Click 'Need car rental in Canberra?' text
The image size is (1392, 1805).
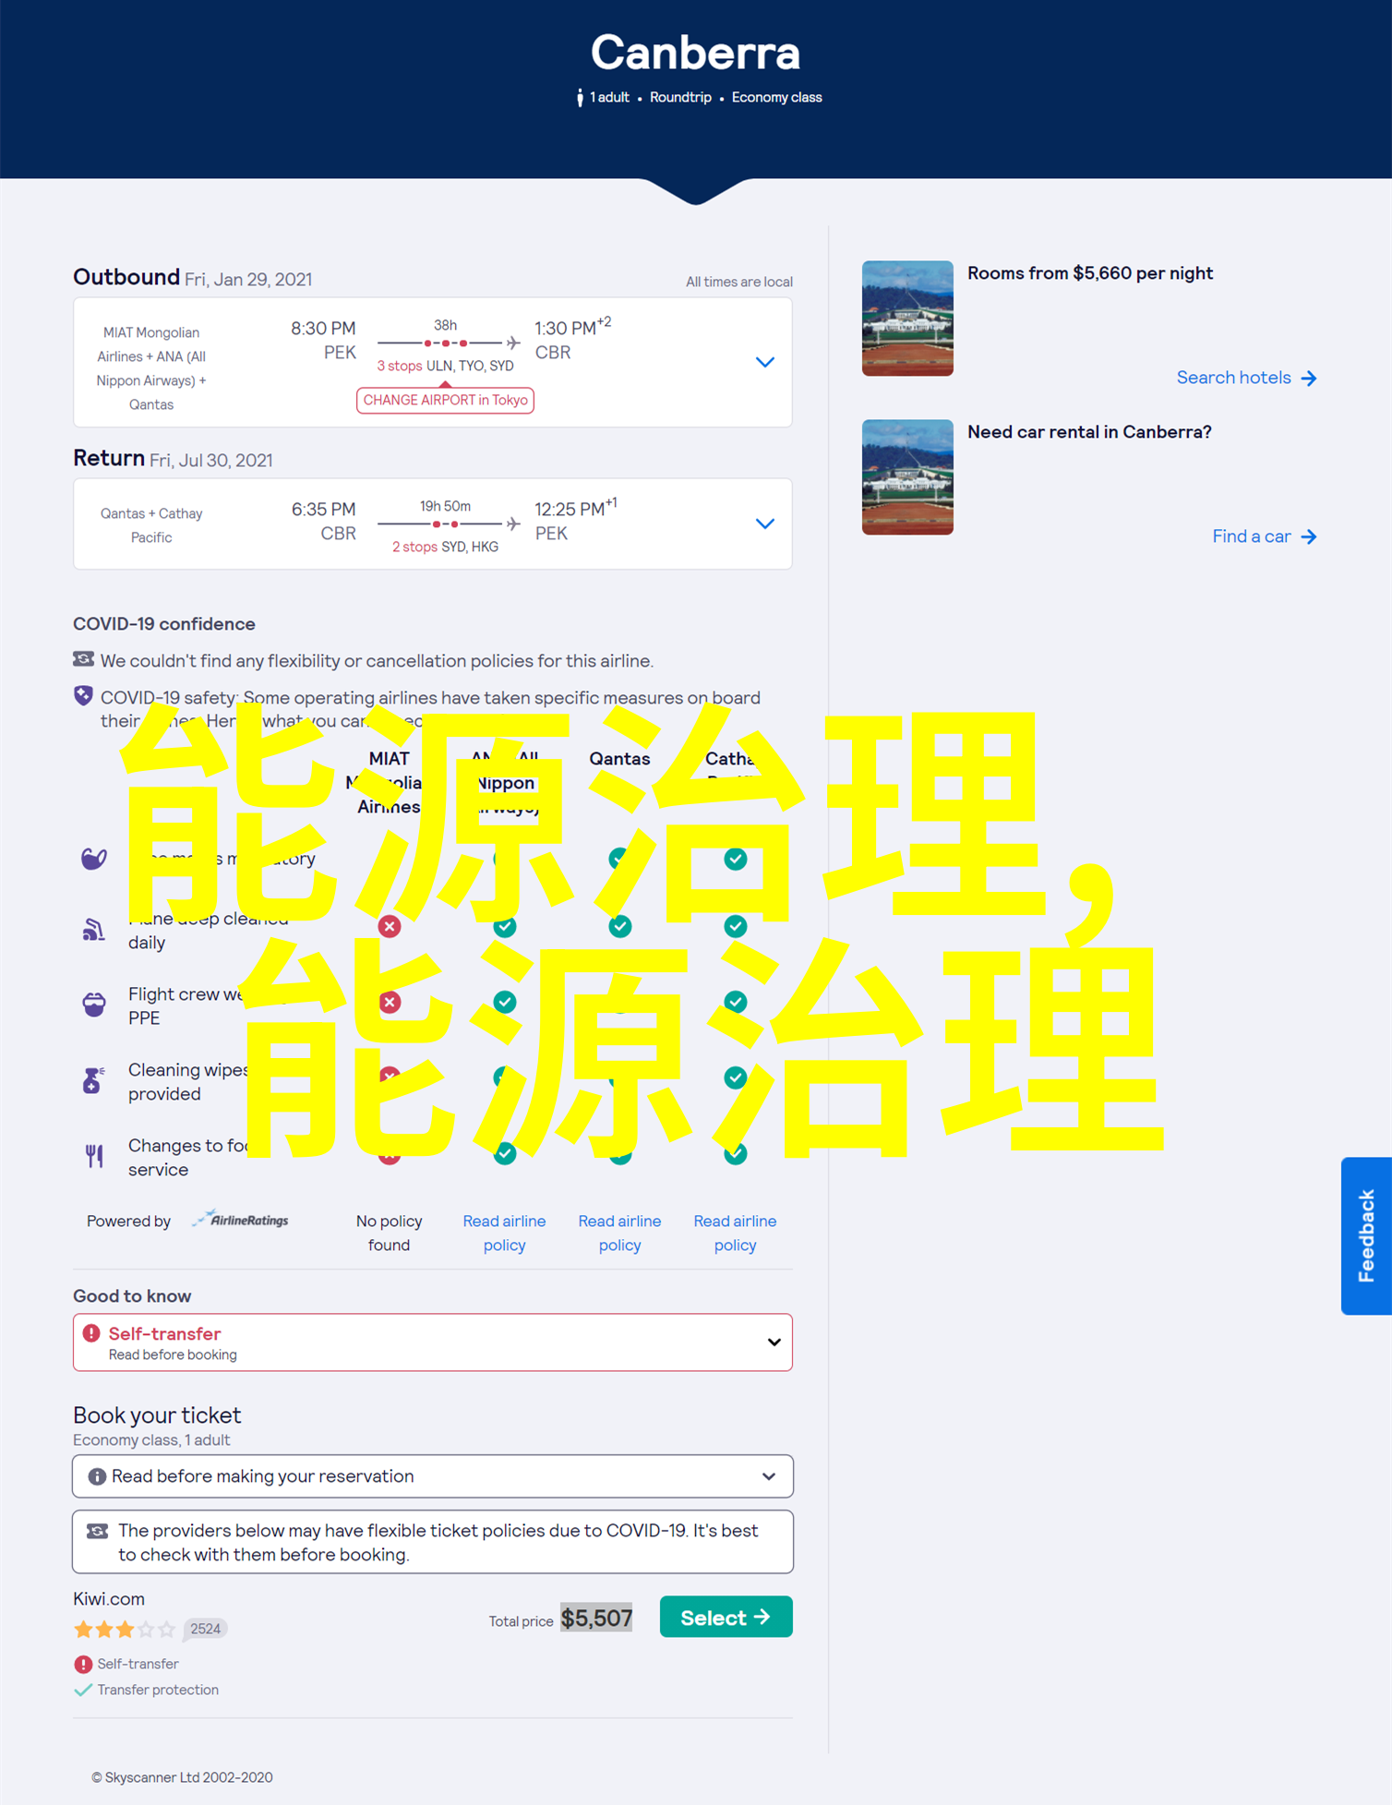pyautogui.click(x=1089, y=432)
